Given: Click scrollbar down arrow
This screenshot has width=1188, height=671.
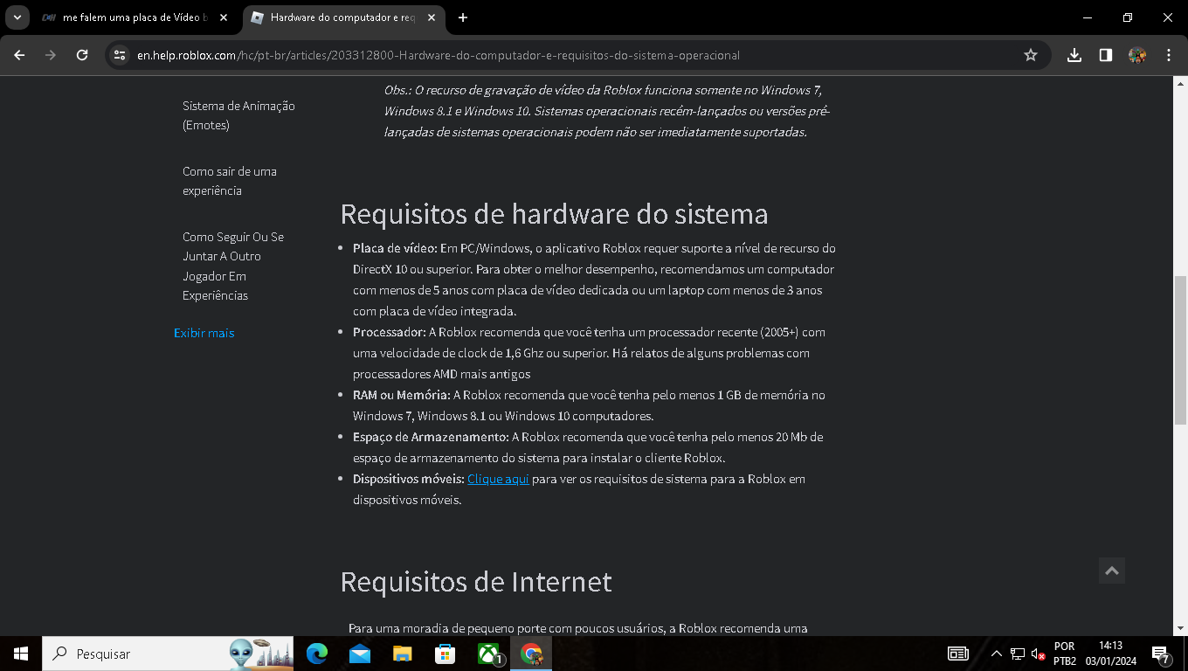Looking at the screenshot, I should coord(1180,628).
